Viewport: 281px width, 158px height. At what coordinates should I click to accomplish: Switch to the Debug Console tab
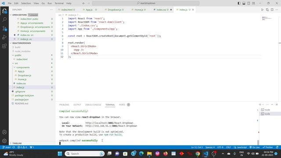93,105
